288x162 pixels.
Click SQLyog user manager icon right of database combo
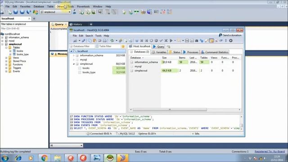click(75, 12)
